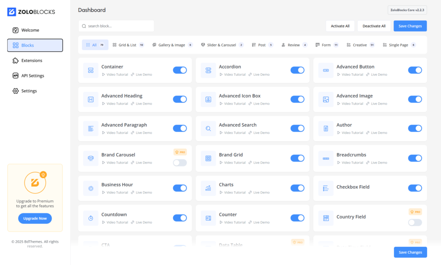Switch to the Post tab
441x265 pixels.
pyautogui.click(x=262, y=45)
